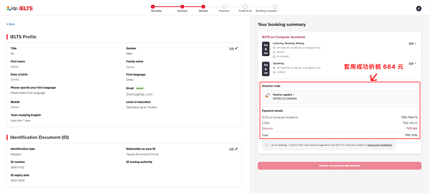The width and height of the screenshot is (430, 194).
Task: Click the IELTS Profile section heading
Action: pos(23,37)
